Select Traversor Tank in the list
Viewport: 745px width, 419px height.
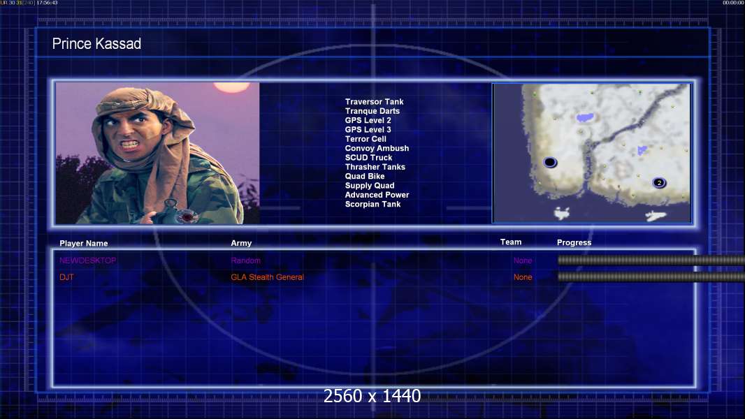pos(375,101)
